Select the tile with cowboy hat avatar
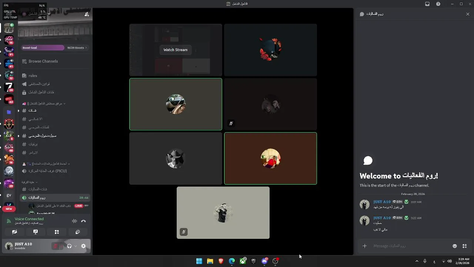This screenshot has width=474, height=267. click(x=176, y=158)
